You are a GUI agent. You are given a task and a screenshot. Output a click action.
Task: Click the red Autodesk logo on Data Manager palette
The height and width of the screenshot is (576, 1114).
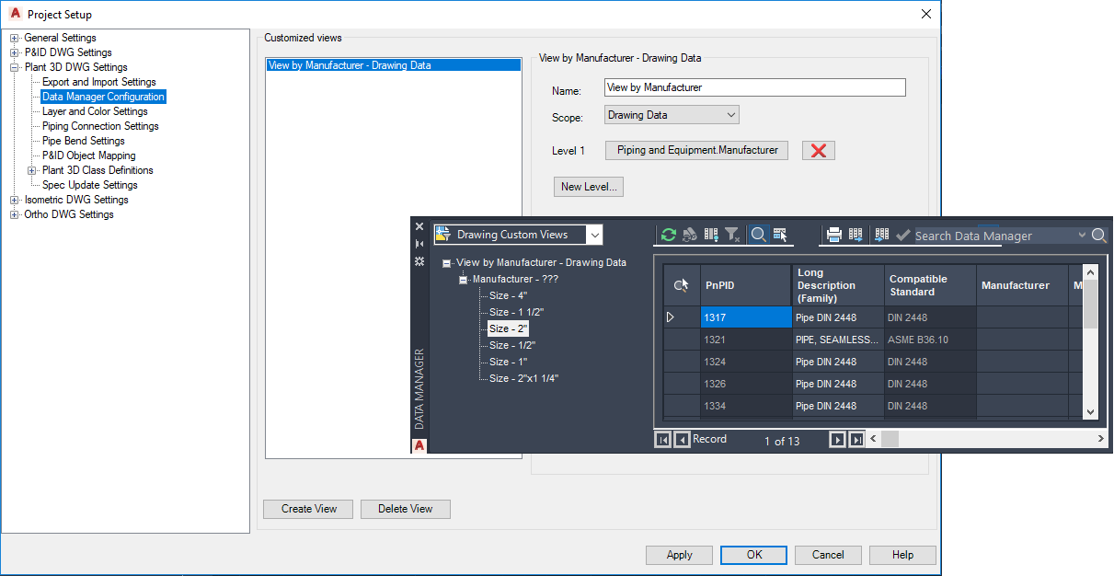pos(419,445)
